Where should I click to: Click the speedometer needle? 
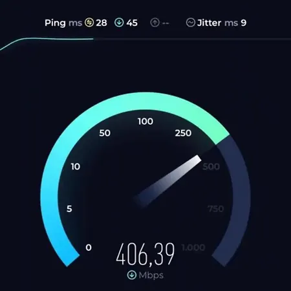(x=167, y=182)
